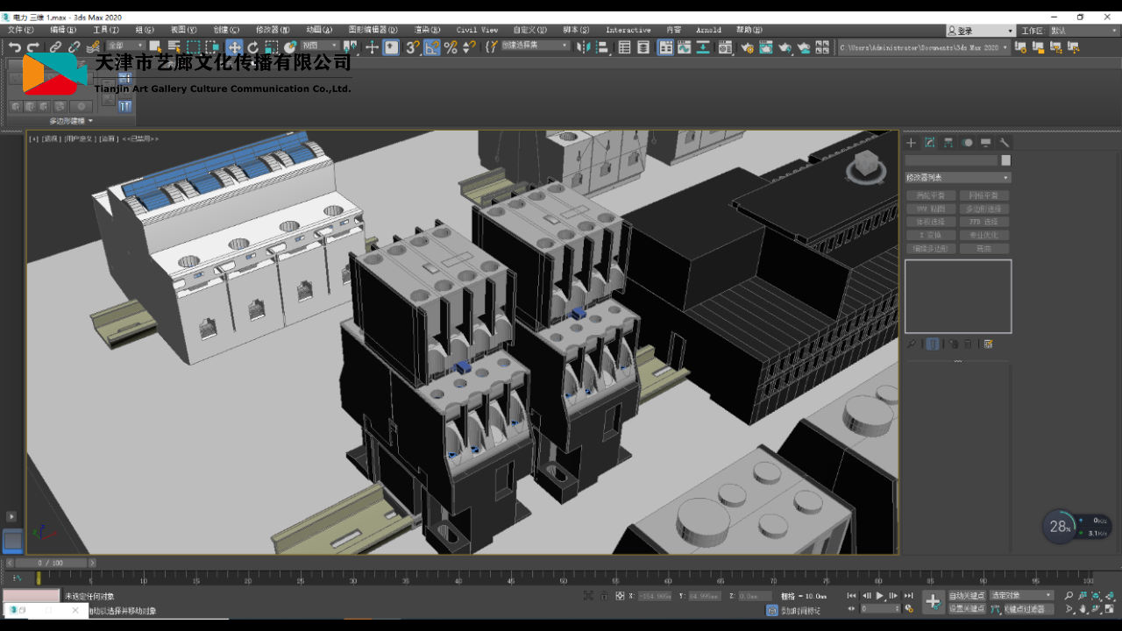Click the 0 / 100 time slider handle
The image size is (1122, 631).
(x=51, y=563)
